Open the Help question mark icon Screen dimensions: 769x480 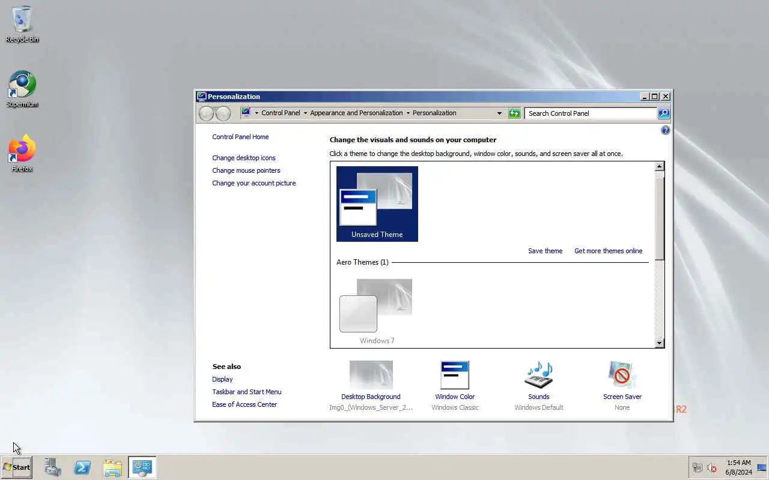[x=665, y=130]
